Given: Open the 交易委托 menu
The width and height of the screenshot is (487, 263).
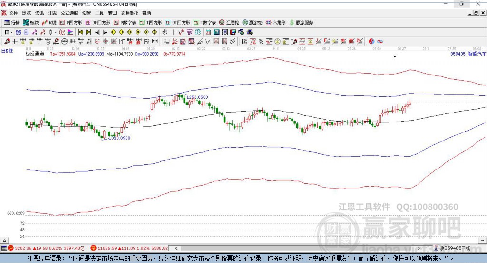Looking at the screenshot, I should pyautogui.click(x=129, y=13).
